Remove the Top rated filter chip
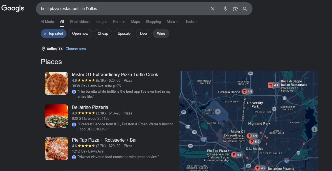332x171 pixels. [53, 33]
